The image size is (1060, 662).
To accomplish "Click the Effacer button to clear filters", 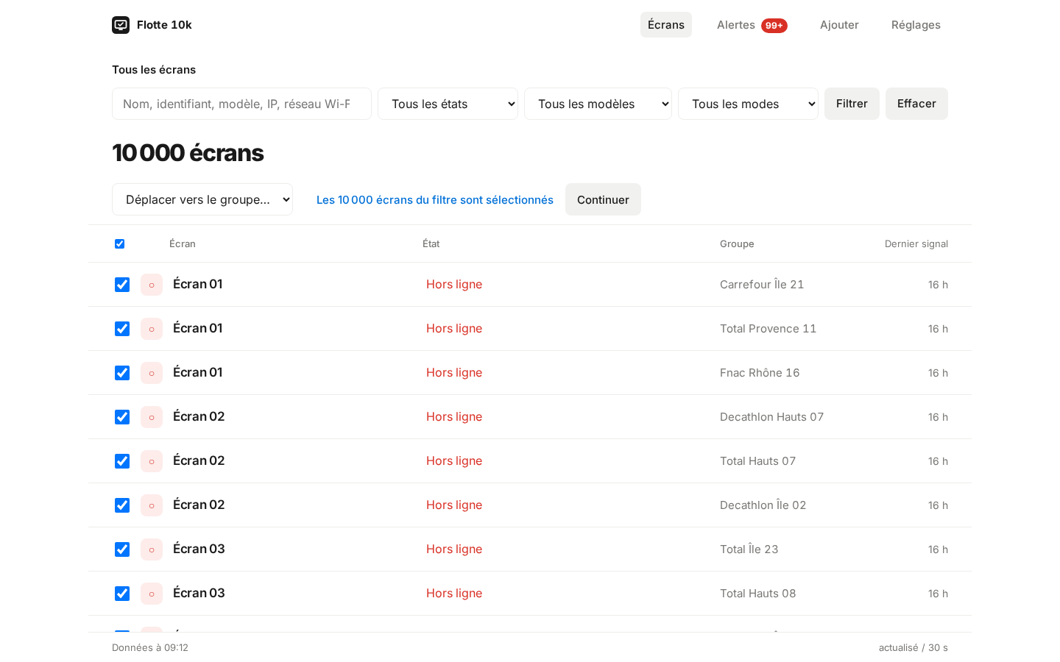I will 916,104.
